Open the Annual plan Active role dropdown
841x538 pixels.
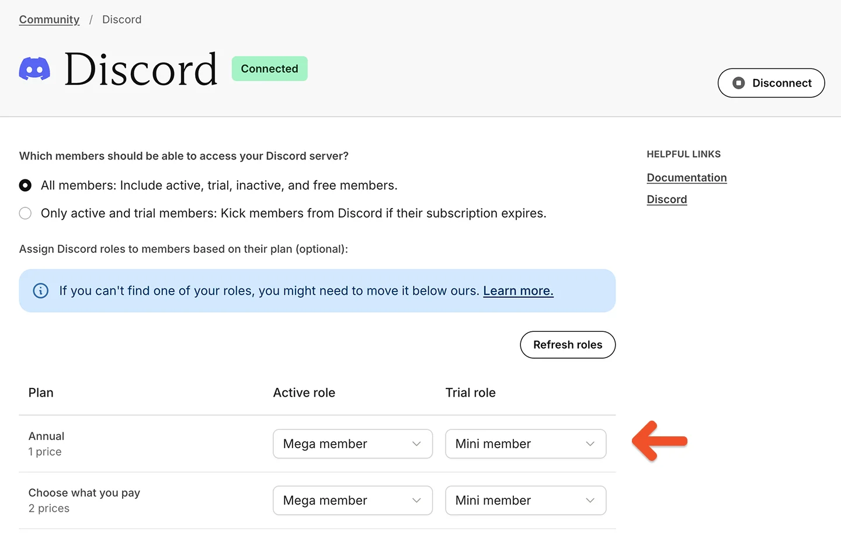[353, 444]
